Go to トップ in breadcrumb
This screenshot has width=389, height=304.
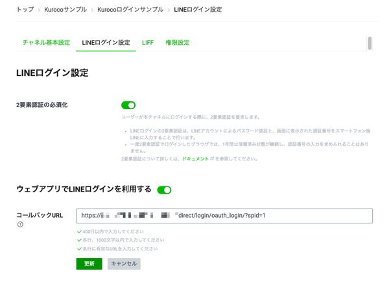coord(25,10)
